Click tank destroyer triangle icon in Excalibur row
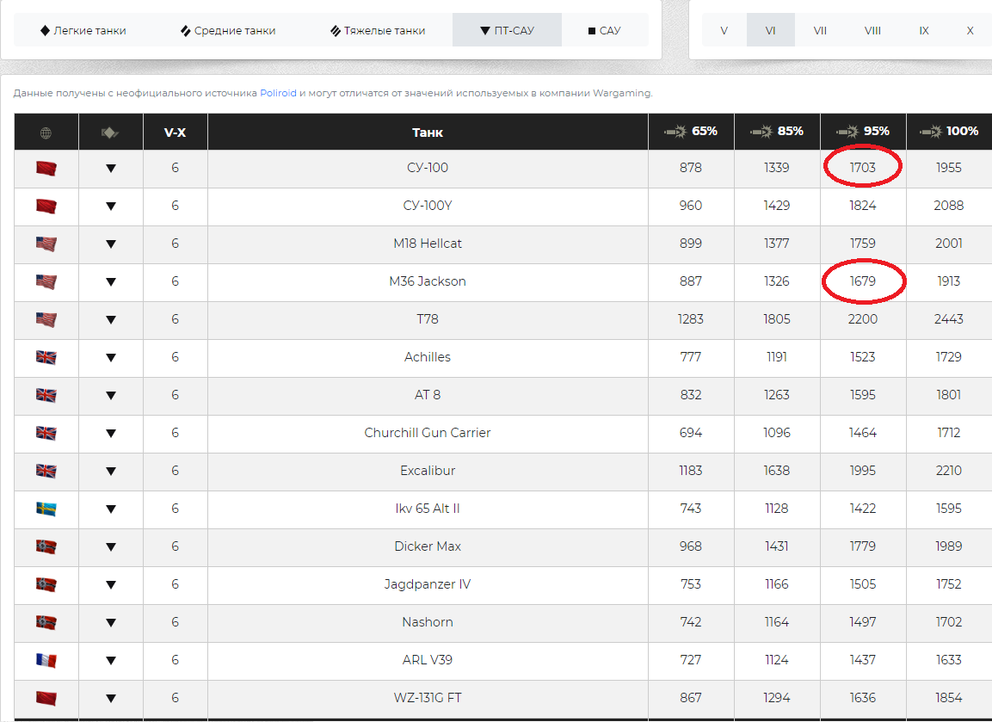 (x=111, y=471)
